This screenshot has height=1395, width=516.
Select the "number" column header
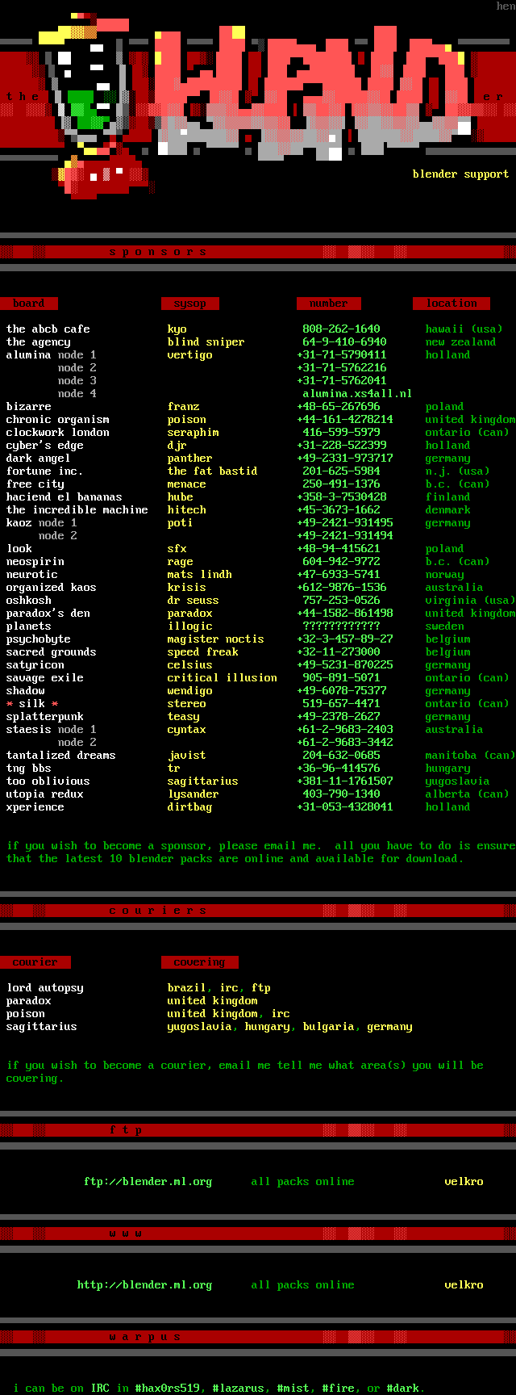[x=329, y=304]
